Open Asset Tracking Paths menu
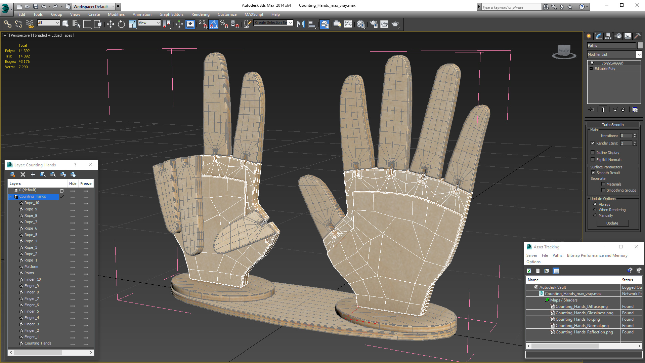The width and height of the screenshot is (645, 363). [557, 255]
